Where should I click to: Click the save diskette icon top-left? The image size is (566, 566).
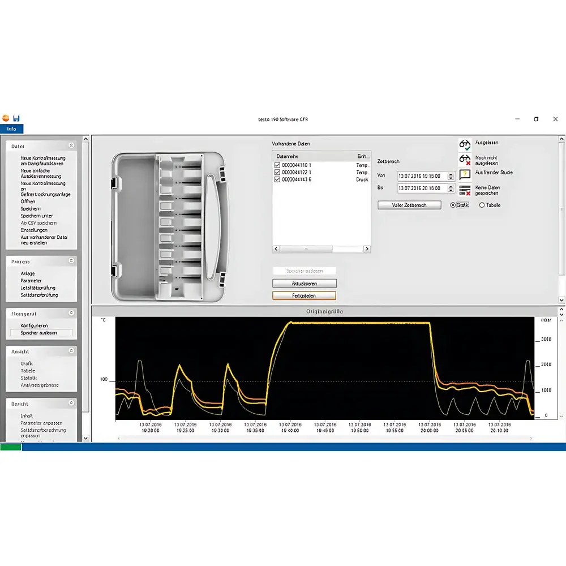16,117
